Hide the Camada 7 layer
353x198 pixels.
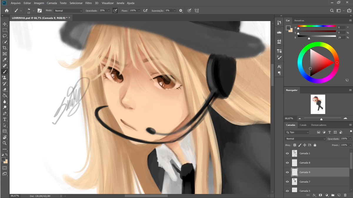[x=287, y=182]
